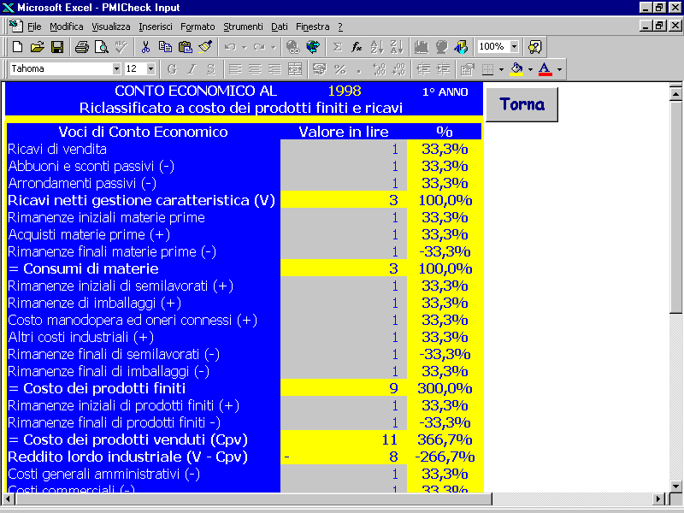Viewport: 684px width, 513px height.
Task: Open the 100% zoom dropdown
Action: [515, 46]
